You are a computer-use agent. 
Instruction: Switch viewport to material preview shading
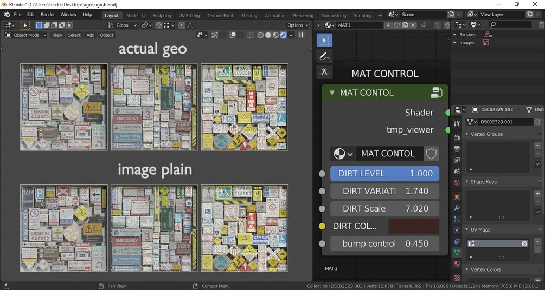coord(275,35)
